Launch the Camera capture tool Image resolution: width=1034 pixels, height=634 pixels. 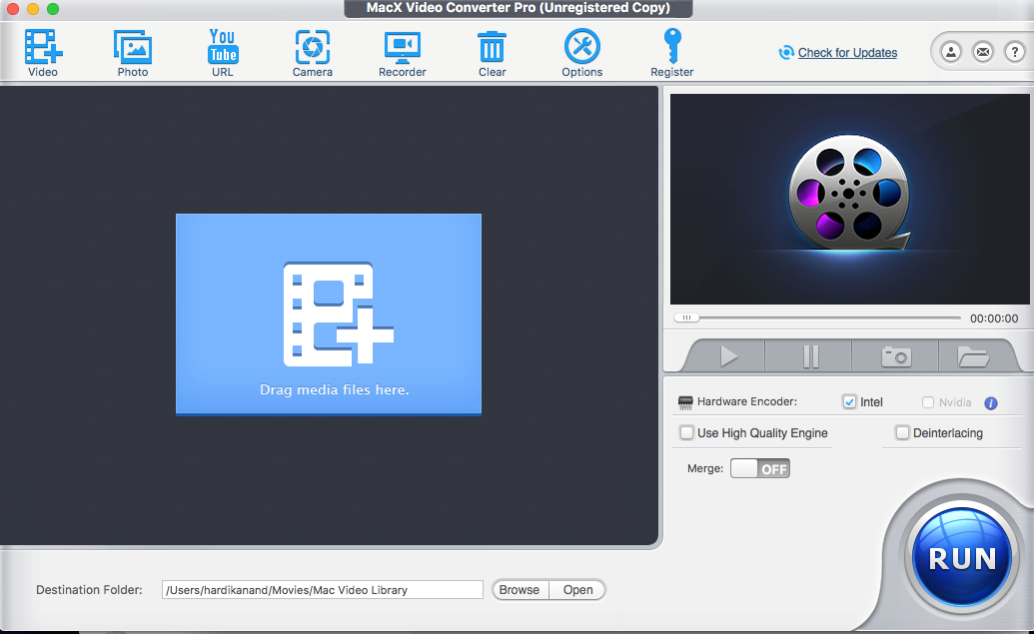pyautogui.click(x=313, y=48)
